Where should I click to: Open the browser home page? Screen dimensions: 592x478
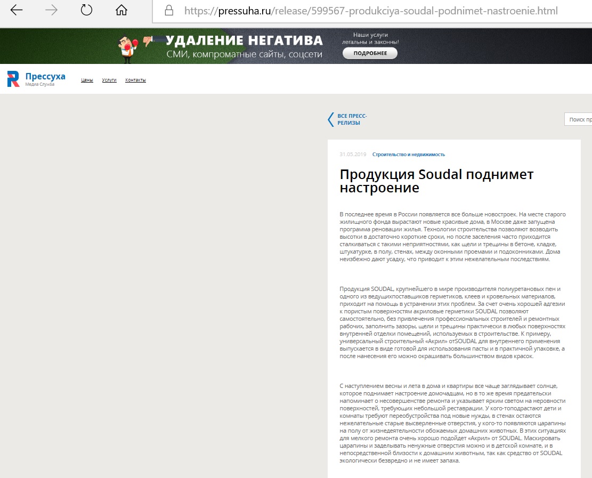121,10
